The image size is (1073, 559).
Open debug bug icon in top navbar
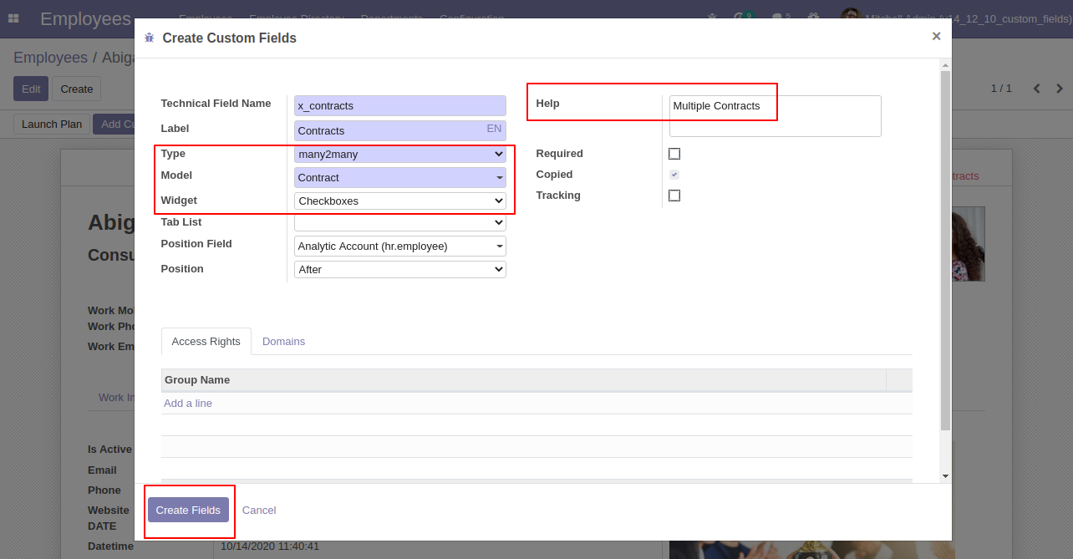[712, 18]
